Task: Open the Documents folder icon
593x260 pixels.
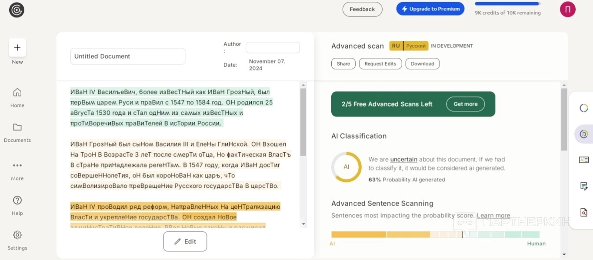Action: pyautogui.click(x=17, y=127)
